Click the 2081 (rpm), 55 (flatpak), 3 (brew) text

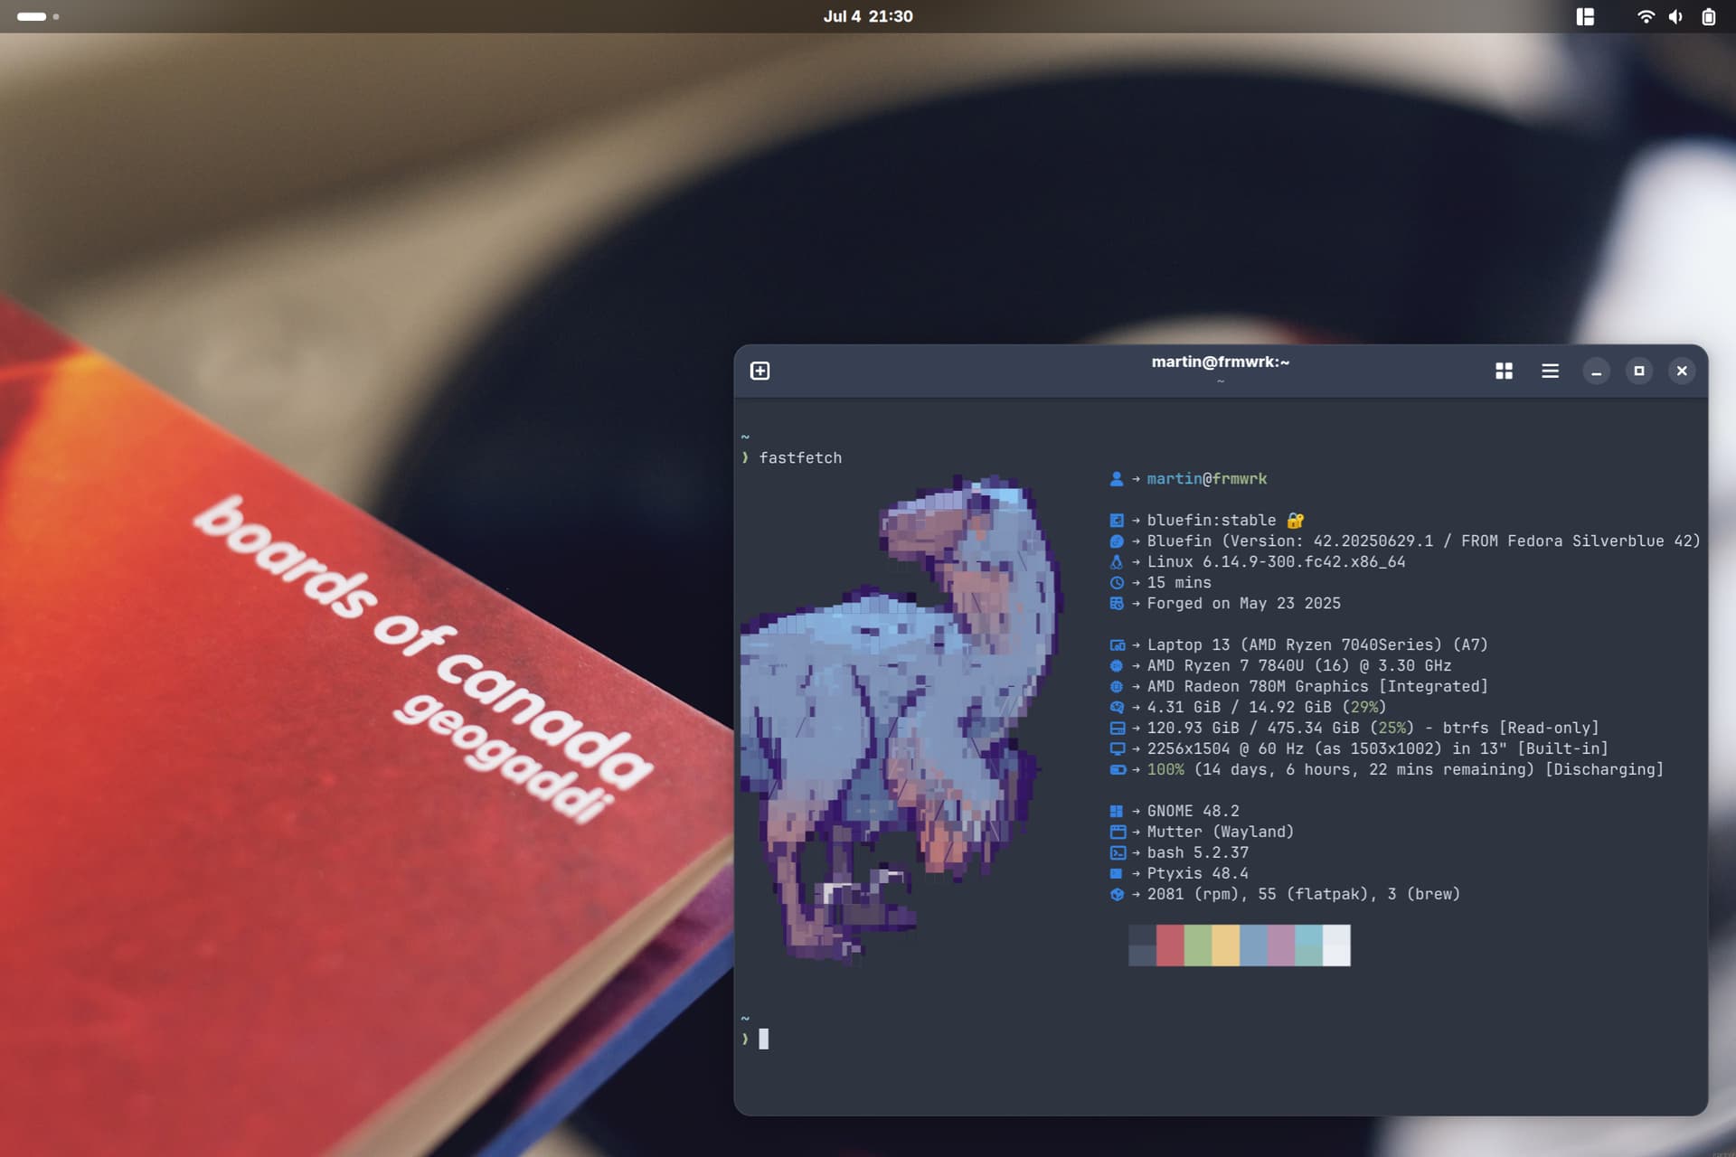[x=1303, y=895]
